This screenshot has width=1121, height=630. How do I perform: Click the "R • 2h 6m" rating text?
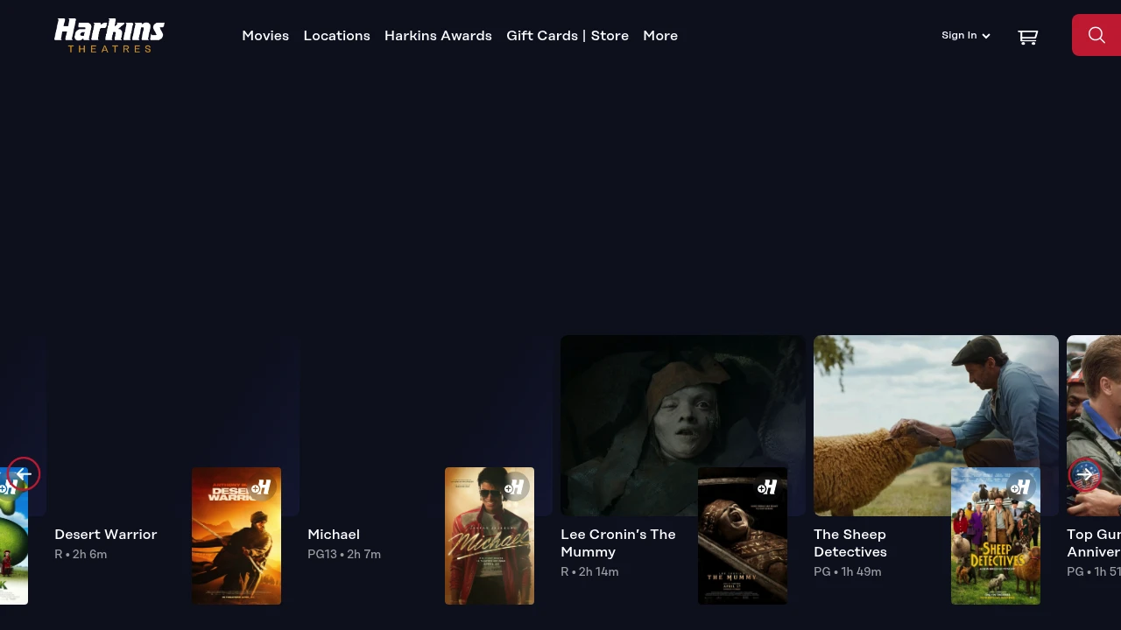coord(81,555)
